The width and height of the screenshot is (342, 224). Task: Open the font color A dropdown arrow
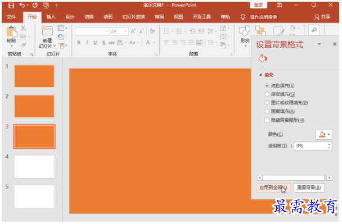click(155, 43)
